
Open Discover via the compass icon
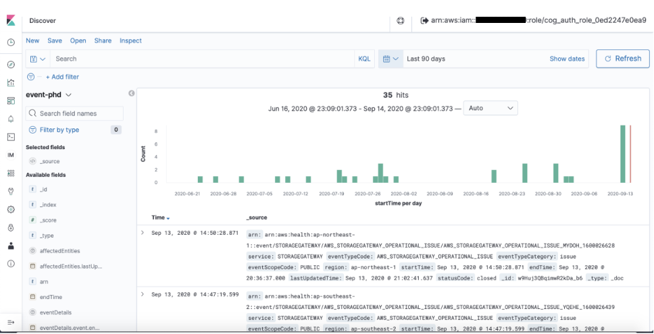11,65
